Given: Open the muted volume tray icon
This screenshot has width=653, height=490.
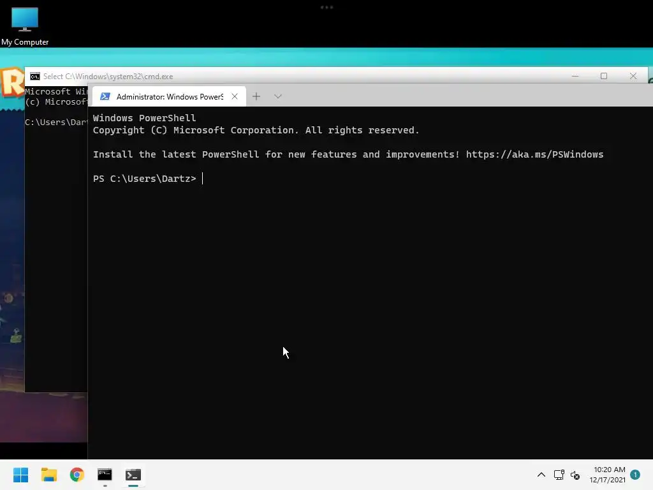Looking at the screenshot, I should coord(575,475).
